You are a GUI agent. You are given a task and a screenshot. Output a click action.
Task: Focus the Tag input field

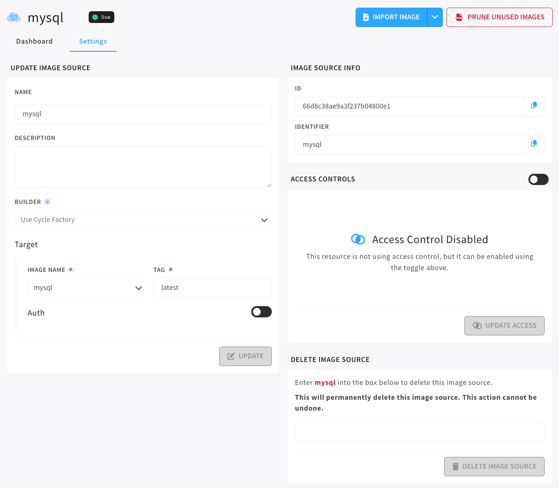212,288
